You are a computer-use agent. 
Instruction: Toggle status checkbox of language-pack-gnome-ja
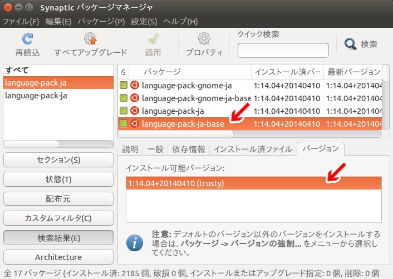[x=124, y=86]
